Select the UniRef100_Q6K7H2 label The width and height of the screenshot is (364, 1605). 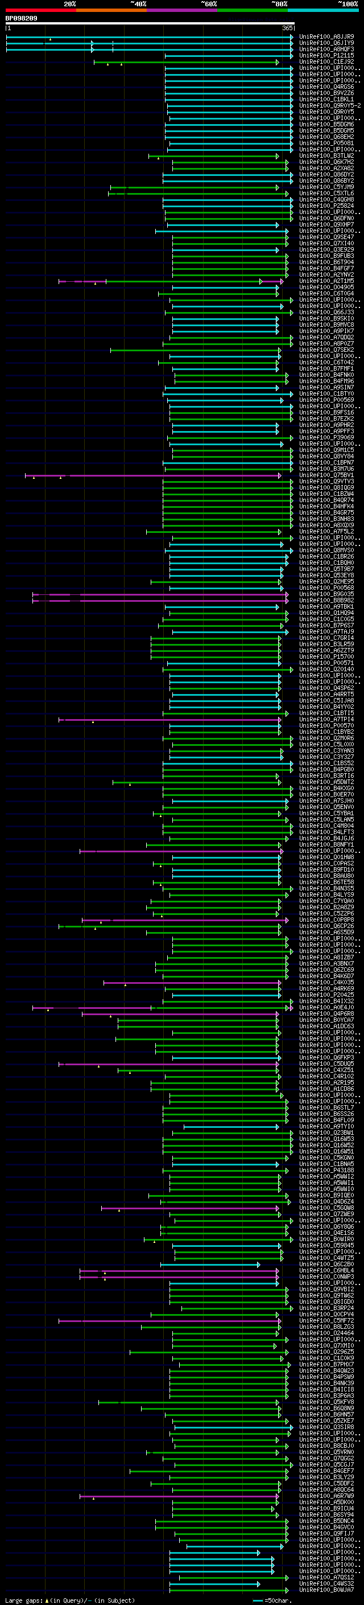pos(326,162)
